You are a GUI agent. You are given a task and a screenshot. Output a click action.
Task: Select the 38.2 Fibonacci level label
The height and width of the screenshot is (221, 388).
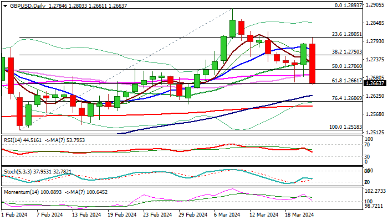coord(347,51)
